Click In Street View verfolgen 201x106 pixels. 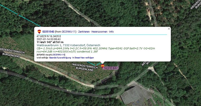[x=83, y=58]
